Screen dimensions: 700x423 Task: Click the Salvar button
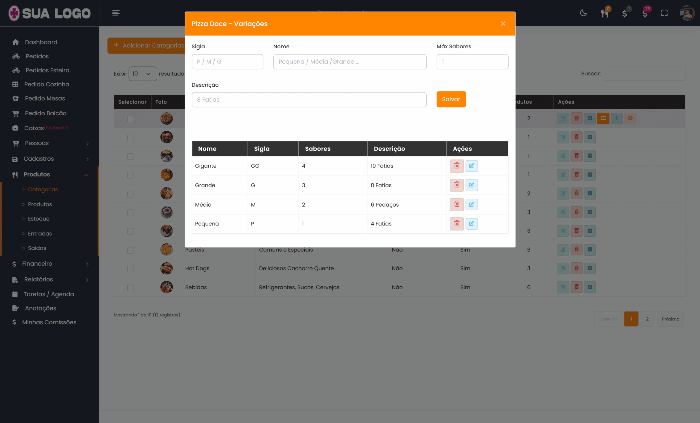tap(451, 99)
